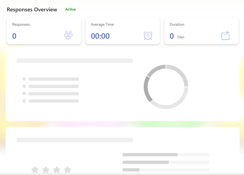The height and width of the screenshot is (175, 244).
Task: Click the Active status label
Action: coord(71,9)
